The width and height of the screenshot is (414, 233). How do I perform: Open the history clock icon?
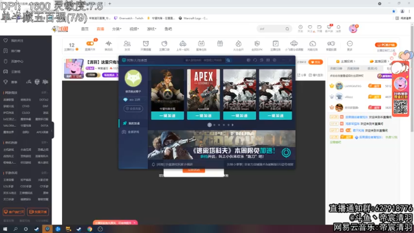300,28
